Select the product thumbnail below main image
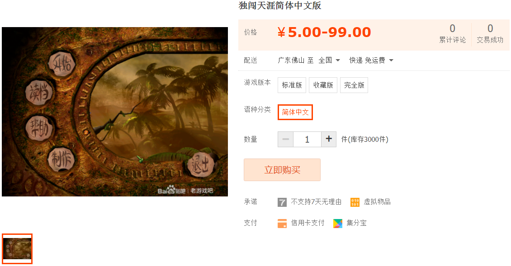The width and height of the screenshot is (511, 266). pyautogui.click(x=17, y=249)
